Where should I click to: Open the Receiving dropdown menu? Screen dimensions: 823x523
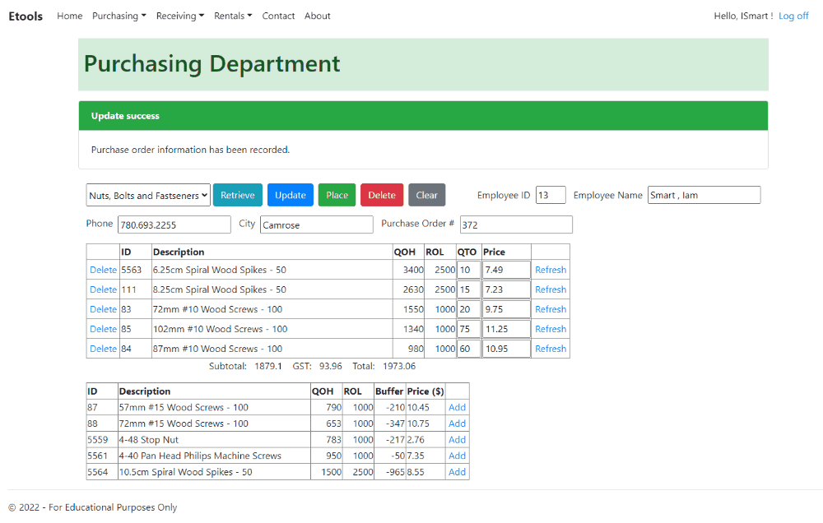point(179,15)
